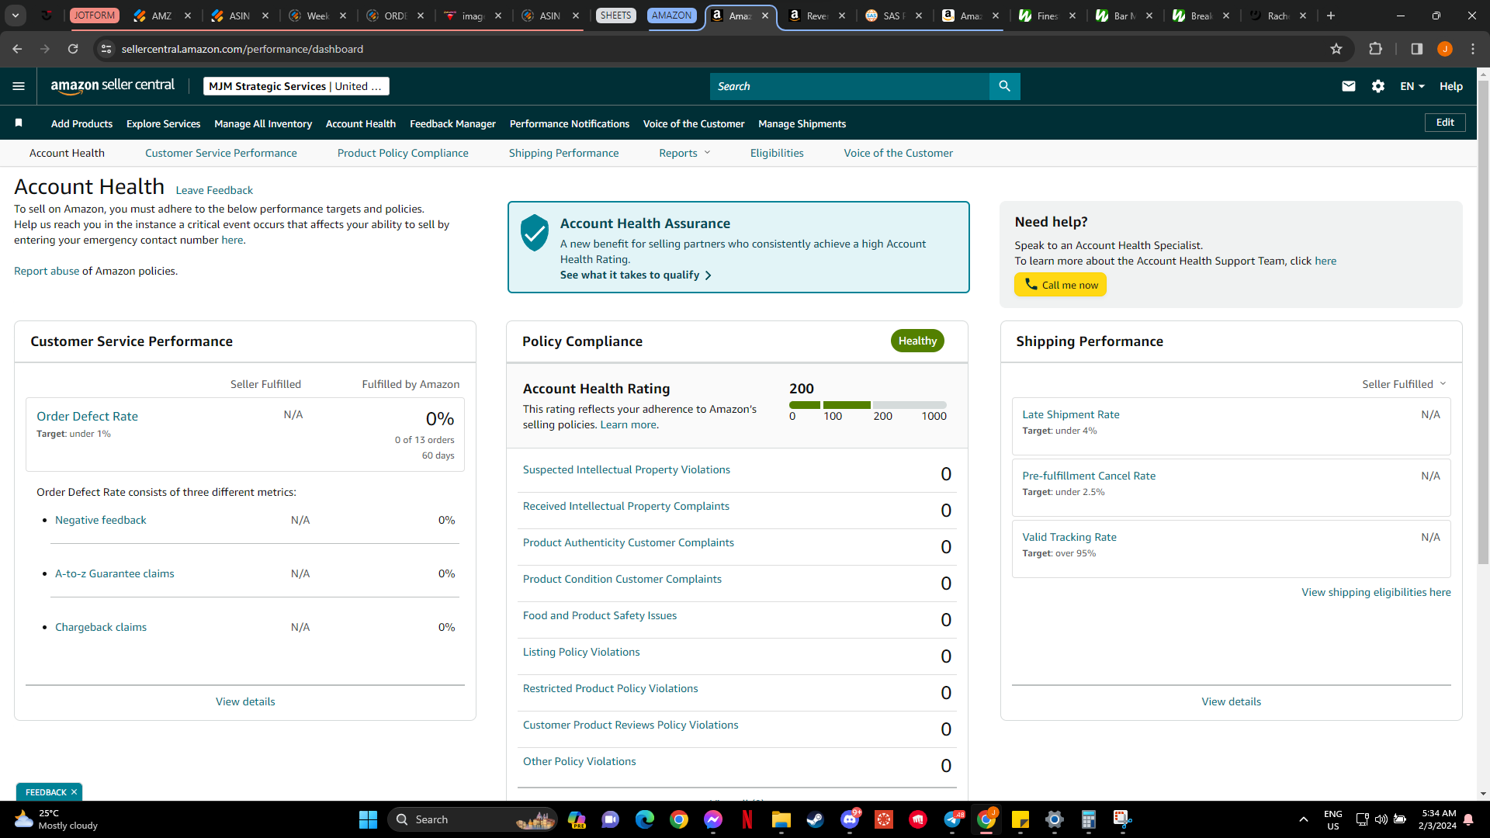
Task: Expand the Reports dropdown
Action: [684, 153]
